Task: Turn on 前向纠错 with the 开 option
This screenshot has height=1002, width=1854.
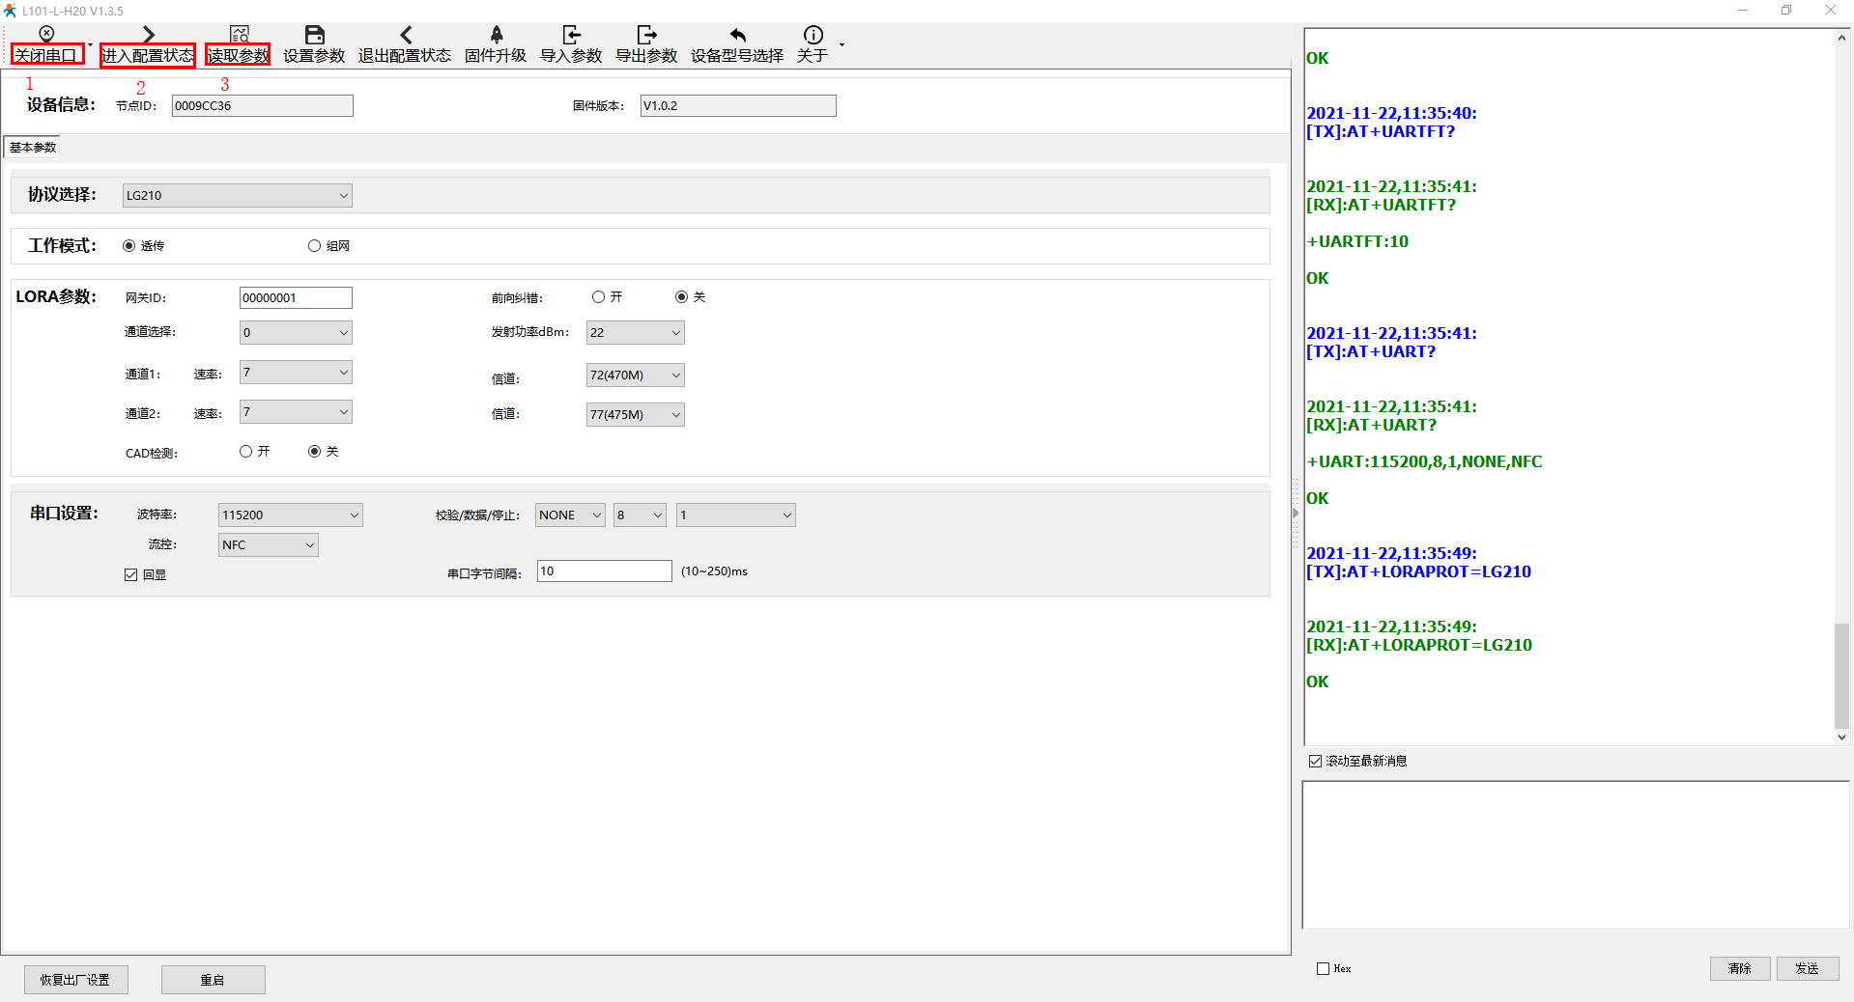Action: (x=598, y=297)
